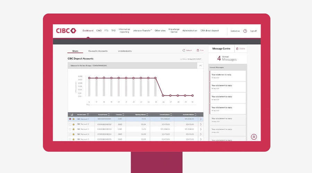Click the CIBC logo
312x173 pixels.
pos(66,30)
